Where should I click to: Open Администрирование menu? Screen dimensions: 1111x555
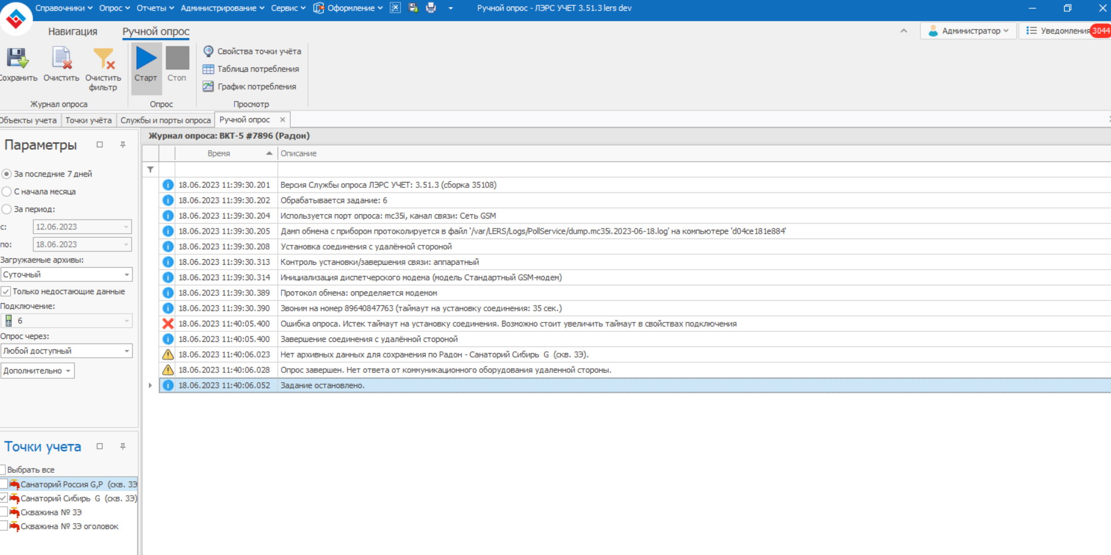(x=222, y=8)
